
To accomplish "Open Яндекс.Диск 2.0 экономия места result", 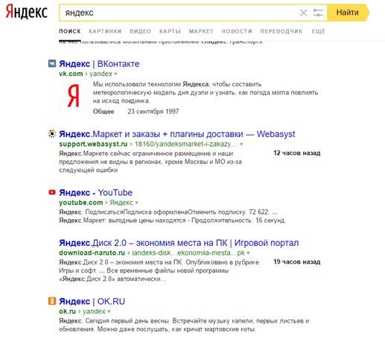I will pos(179,243).
